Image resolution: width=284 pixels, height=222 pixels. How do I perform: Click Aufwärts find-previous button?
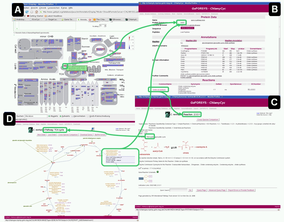point(65,116)
